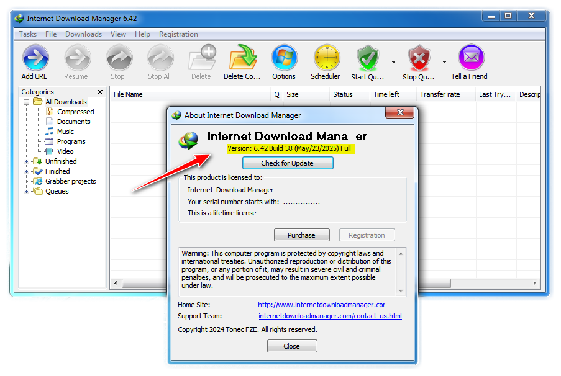This screenshot has height=376, width=561.
Task: Click the Add URL toolbar icon
Action: (35, 58)
